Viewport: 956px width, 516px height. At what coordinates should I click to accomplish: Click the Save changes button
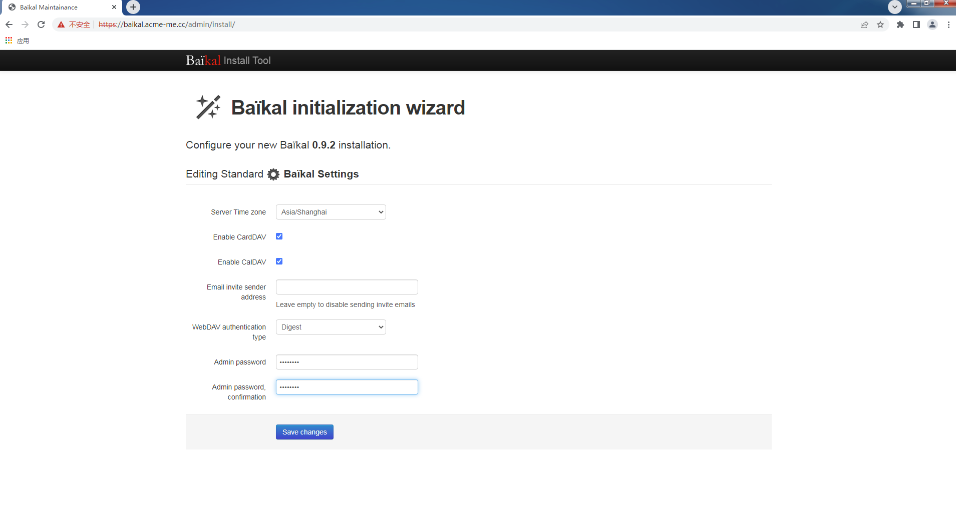304,432
